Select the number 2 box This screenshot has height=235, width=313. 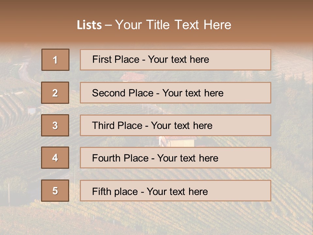click(x=55, y=93)
